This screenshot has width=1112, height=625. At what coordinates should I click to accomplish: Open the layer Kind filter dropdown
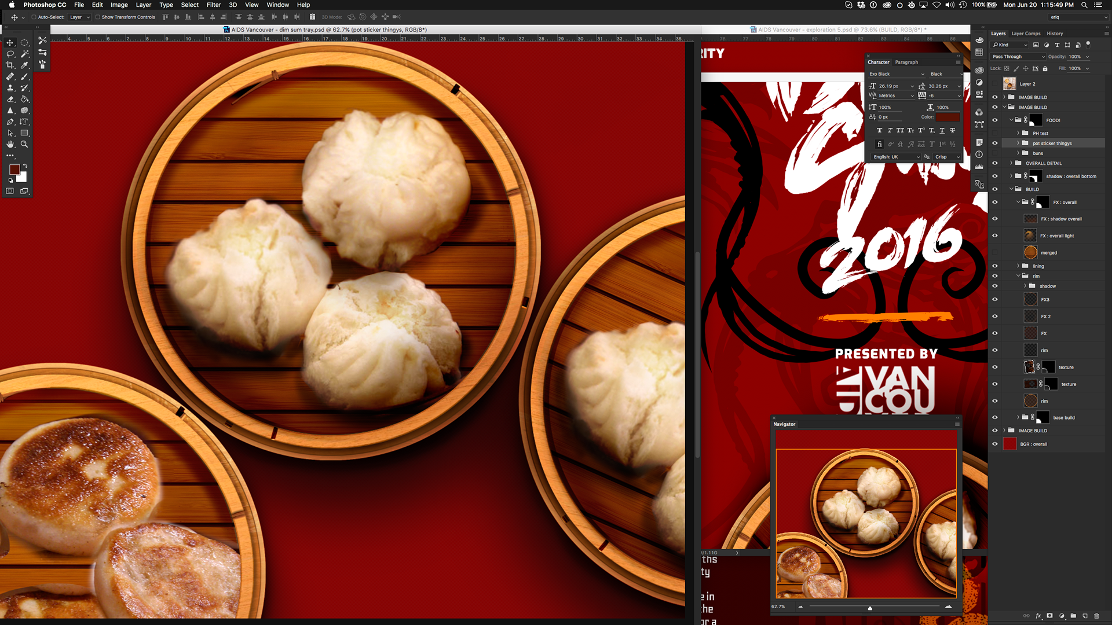click(x=1010, y=45)
